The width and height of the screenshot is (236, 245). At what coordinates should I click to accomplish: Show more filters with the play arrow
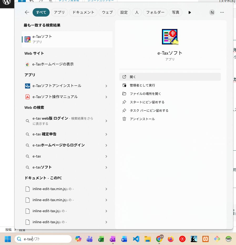point(190,12)
